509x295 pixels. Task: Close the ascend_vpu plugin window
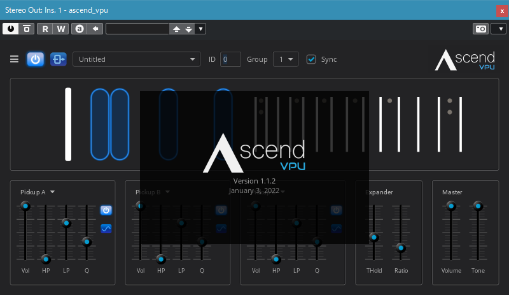click(x=502, y=11)
